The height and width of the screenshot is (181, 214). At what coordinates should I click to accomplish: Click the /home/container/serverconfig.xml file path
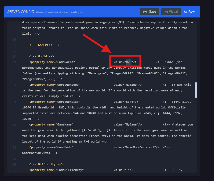point(60,12)
